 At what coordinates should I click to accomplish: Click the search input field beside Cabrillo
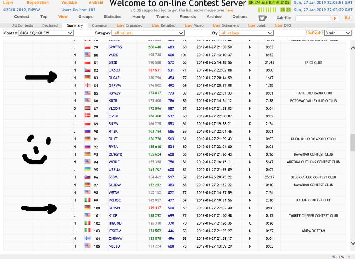coord(313,18)
